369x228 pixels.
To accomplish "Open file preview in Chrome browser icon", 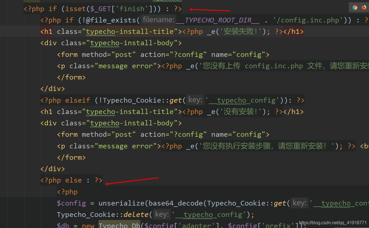I will click(x=355, y=7).
